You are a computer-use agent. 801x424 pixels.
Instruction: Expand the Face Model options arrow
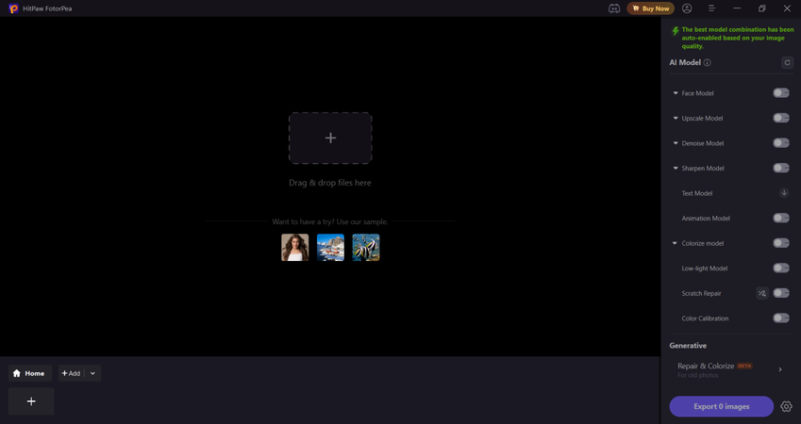pyautogui.click(x=676, y=93)
